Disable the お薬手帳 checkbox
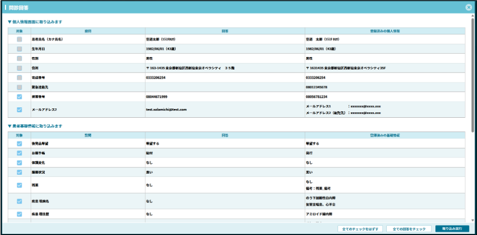Viewport: 477px width, 235px height. coord(19,153)
